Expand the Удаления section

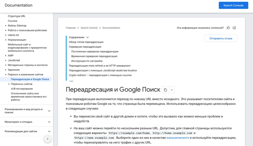click(6, 70)
